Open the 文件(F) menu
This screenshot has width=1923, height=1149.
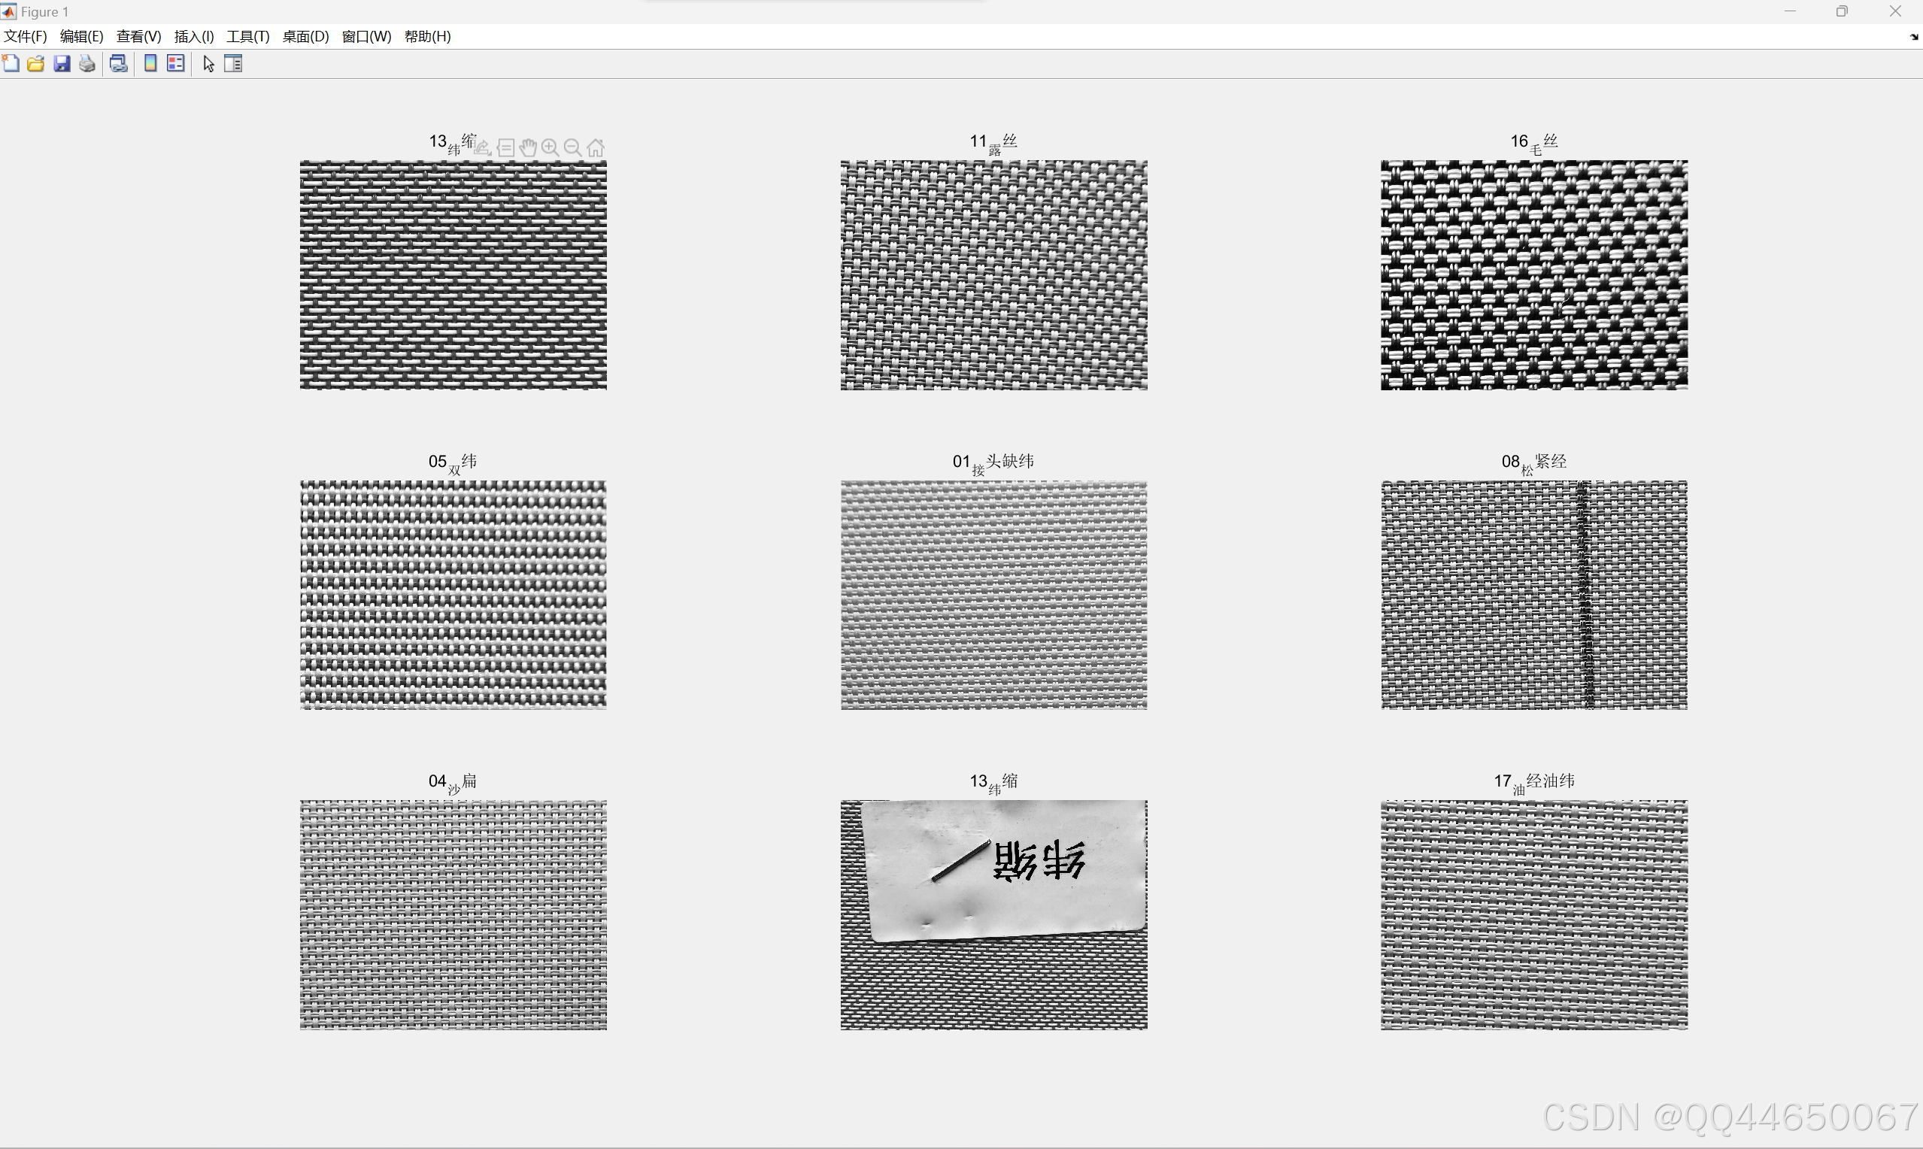pos(26,36)
